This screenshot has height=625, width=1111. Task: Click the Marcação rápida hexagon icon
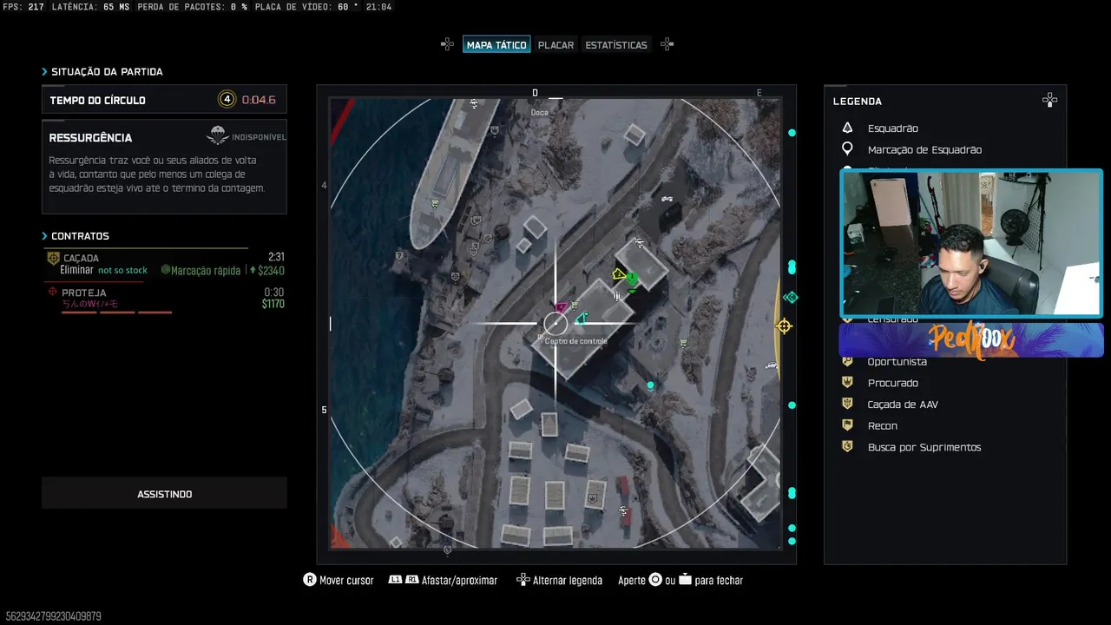point(166,270)
